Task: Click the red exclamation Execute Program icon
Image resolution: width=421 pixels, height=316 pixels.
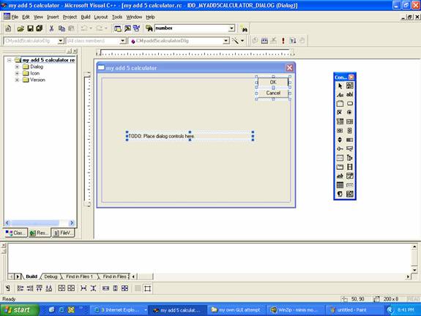Action: click(283, 41)
